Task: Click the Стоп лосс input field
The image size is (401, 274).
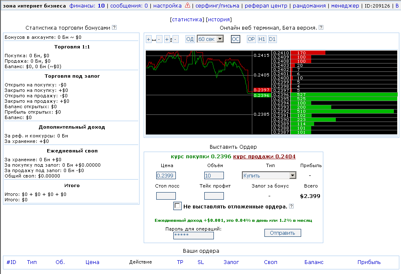Action: pyautogui.click(x=166, y=196)
